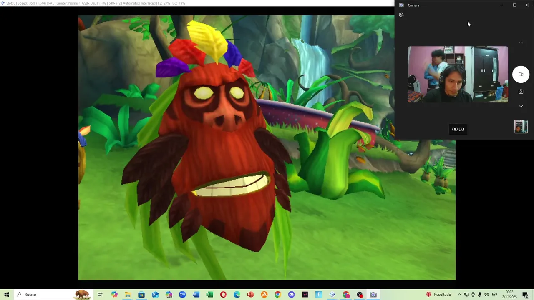Viewport: 534px width, 300px height.
Task: Open Word from the taskbar
Action: pos(196,295)
